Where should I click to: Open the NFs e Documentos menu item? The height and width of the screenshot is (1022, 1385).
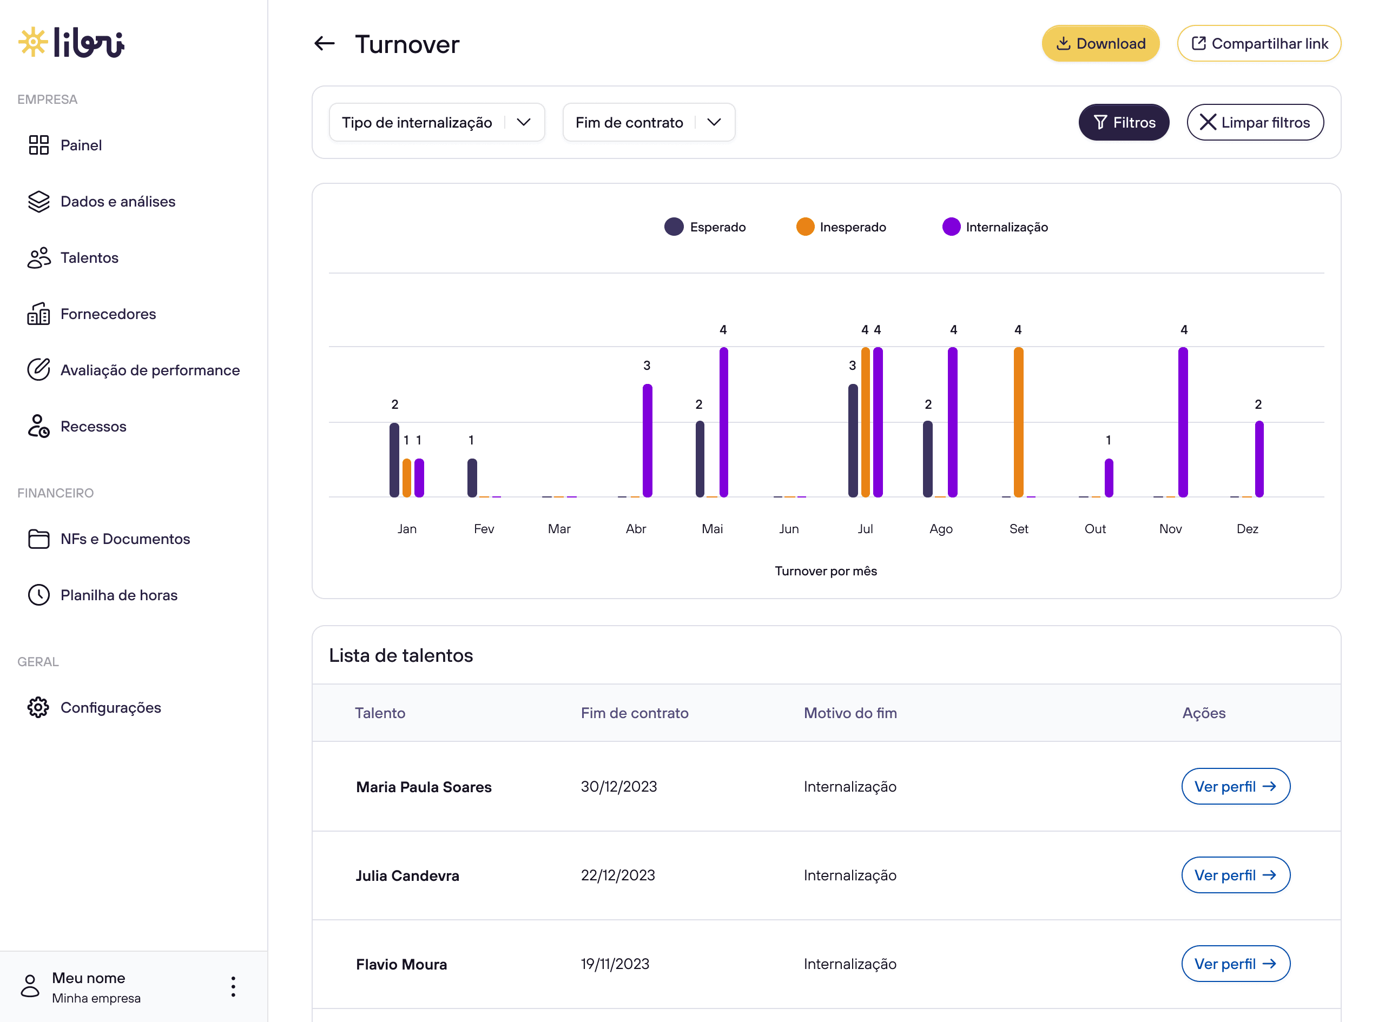click(x=125, y=539)
